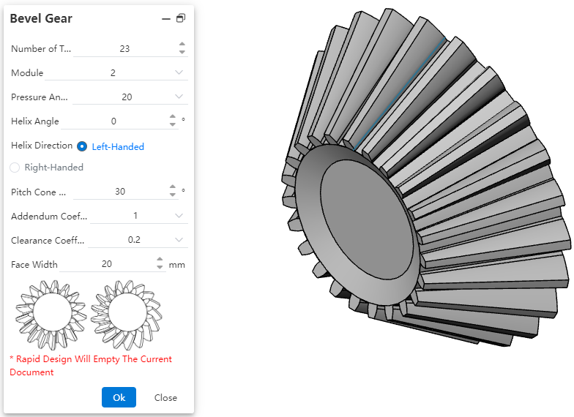
Task: Click the Right-Handed label text
Action: 54,167
